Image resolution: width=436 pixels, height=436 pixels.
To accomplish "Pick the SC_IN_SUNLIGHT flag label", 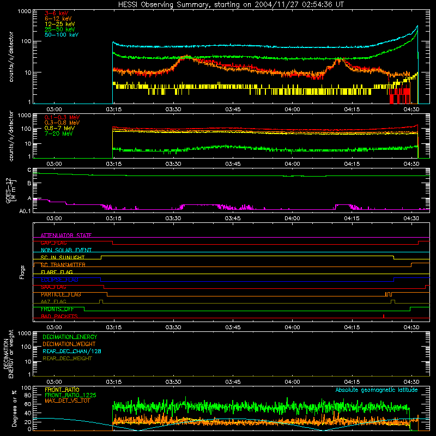I will pyautogui.click(x=63, y=257).
